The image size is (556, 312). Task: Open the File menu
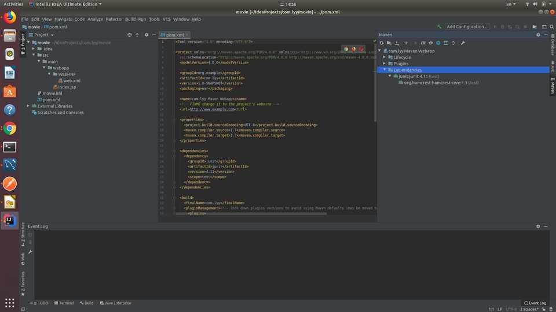coord(24,19)
